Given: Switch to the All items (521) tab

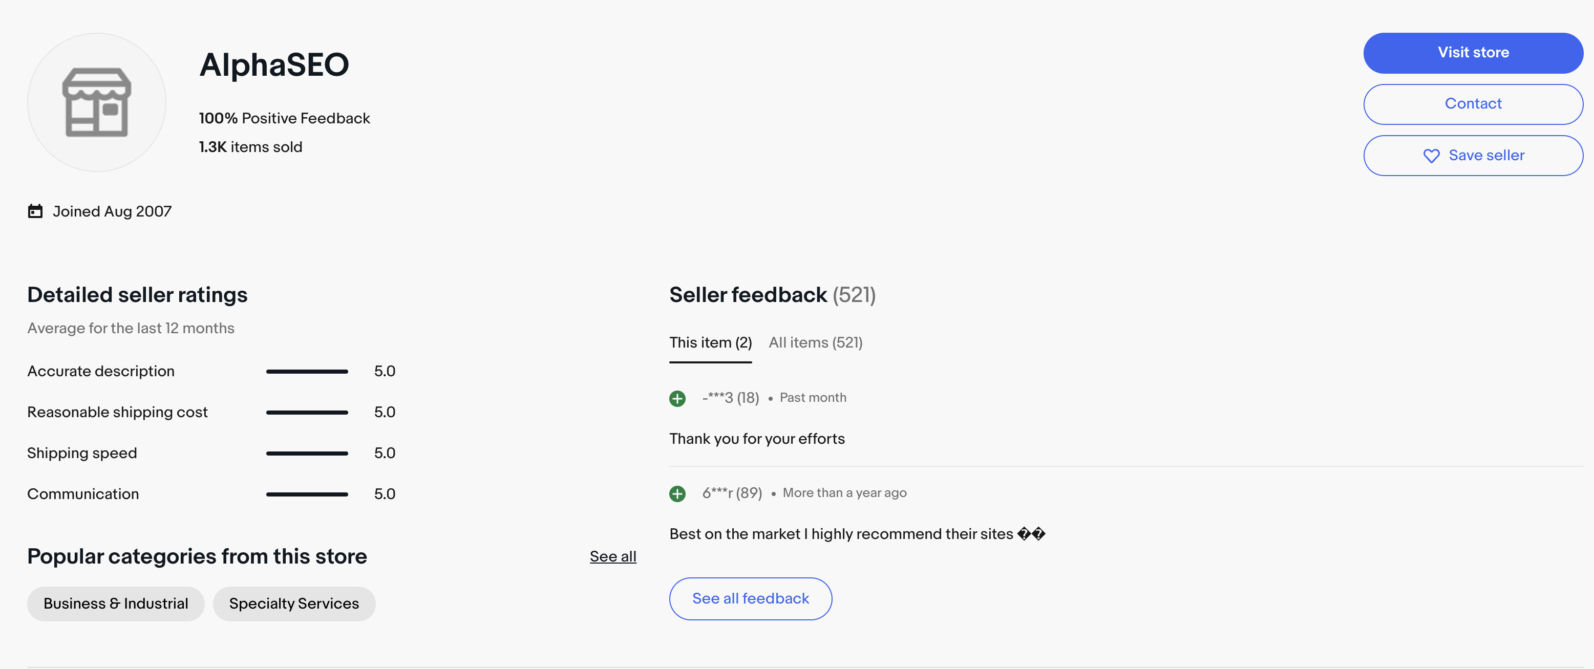Looking at the screenshot, I should (815, 342).
